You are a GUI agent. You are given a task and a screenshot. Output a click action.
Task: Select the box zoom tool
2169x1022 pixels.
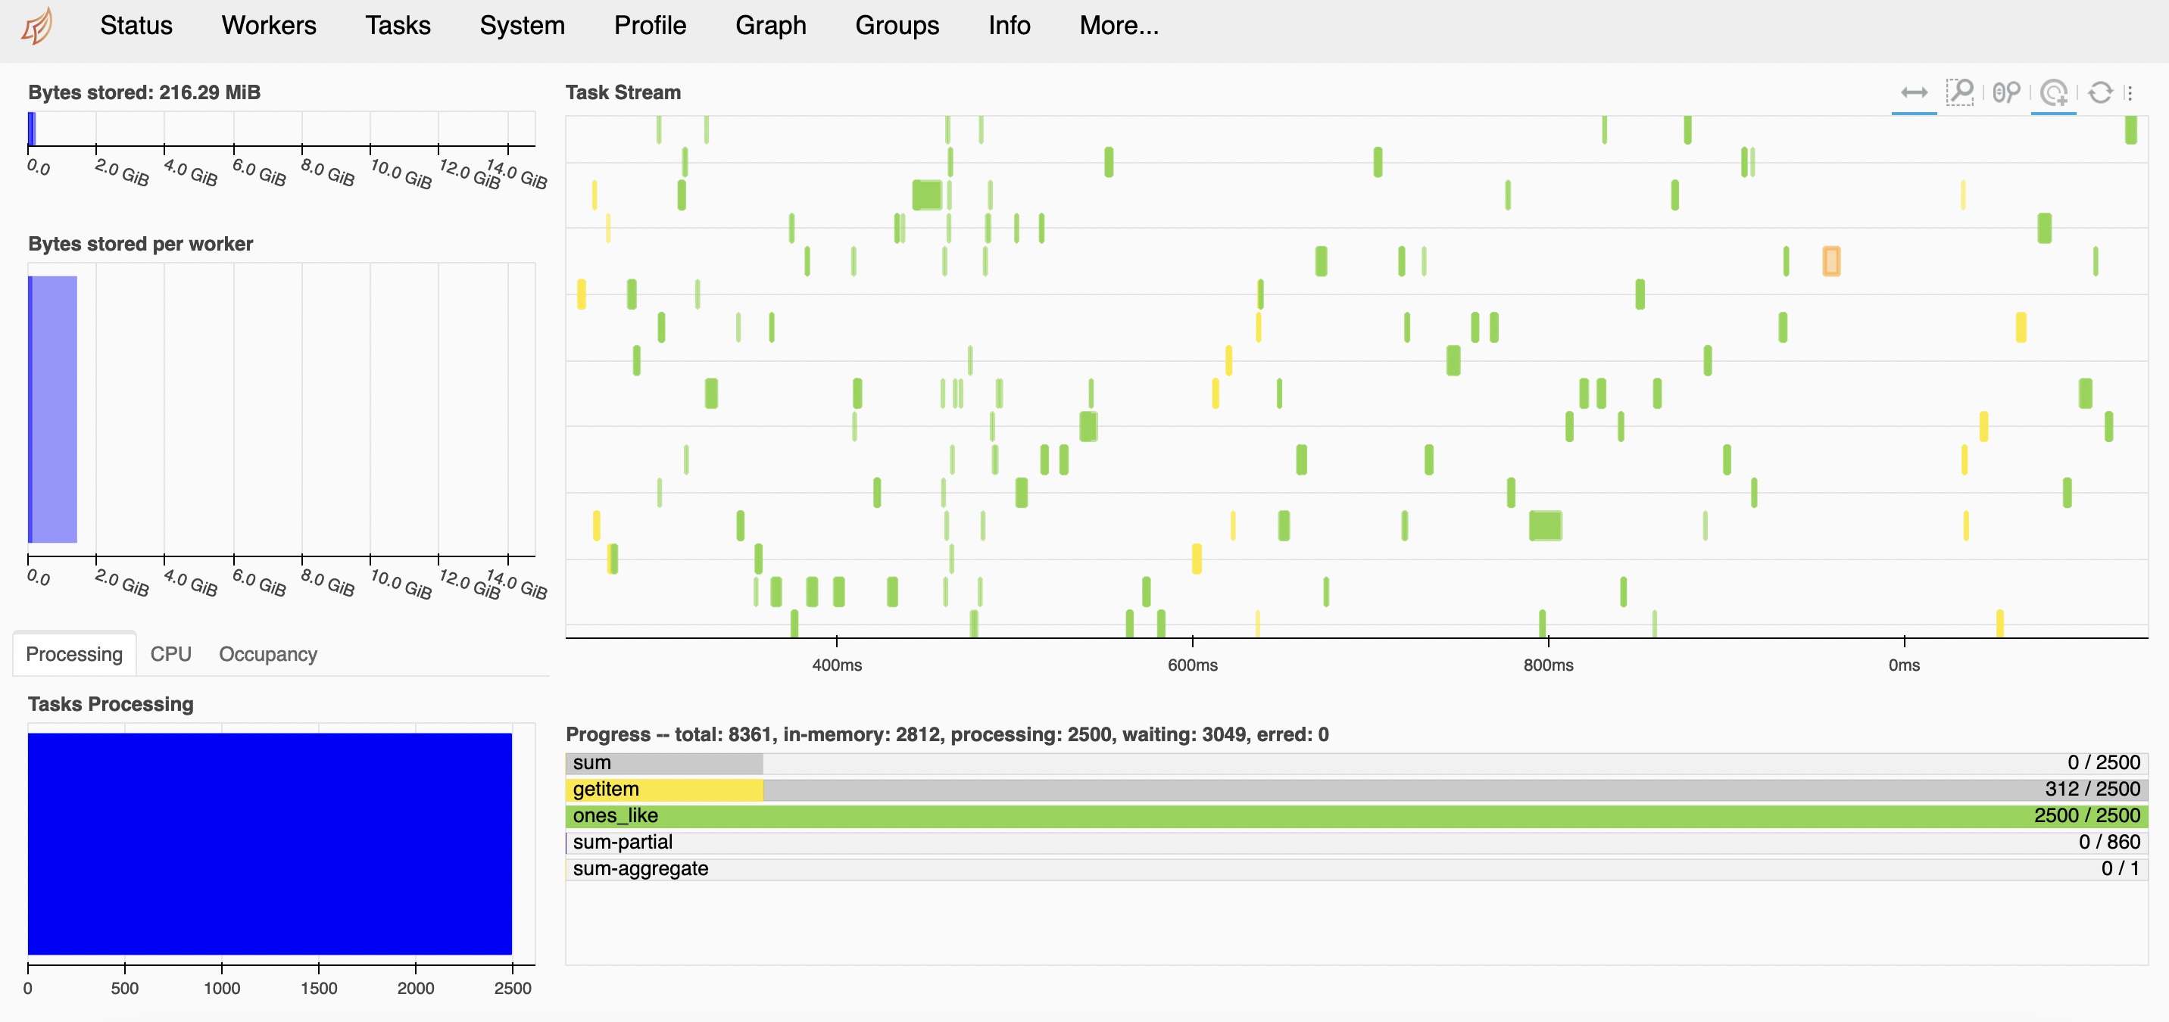click(1959, 92)
